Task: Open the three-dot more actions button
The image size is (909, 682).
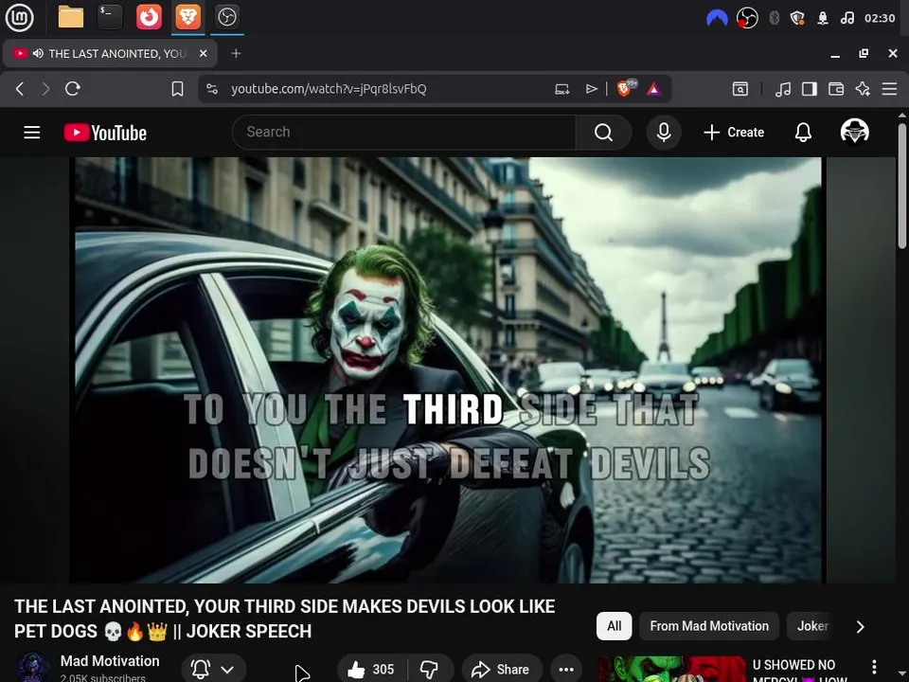Action: tap(566, 670)
